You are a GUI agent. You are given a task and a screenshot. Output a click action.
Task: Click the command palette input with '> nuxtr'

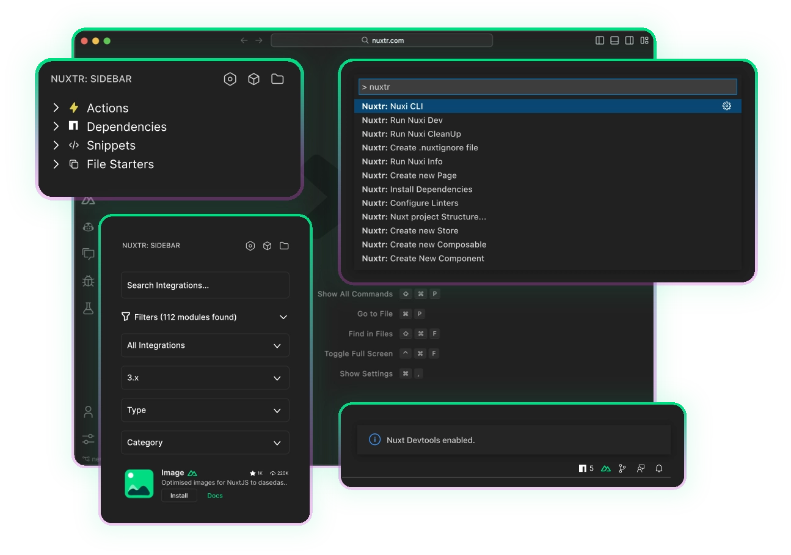click(547, 87)
